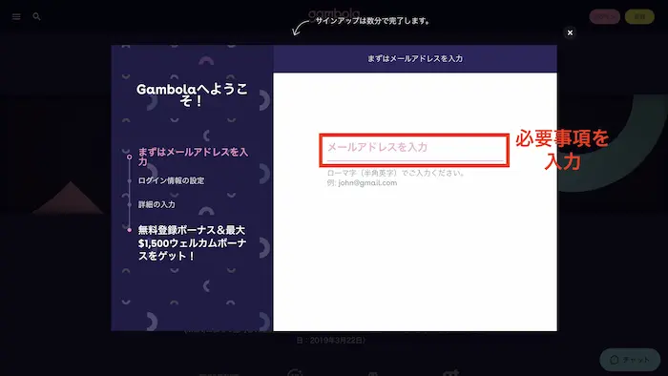Image resolution: width=668 pixels, height=376 pixels.
Task: Click hint text ローマ字（半角英字）でご入力ください
Action: tap(396, 173)
